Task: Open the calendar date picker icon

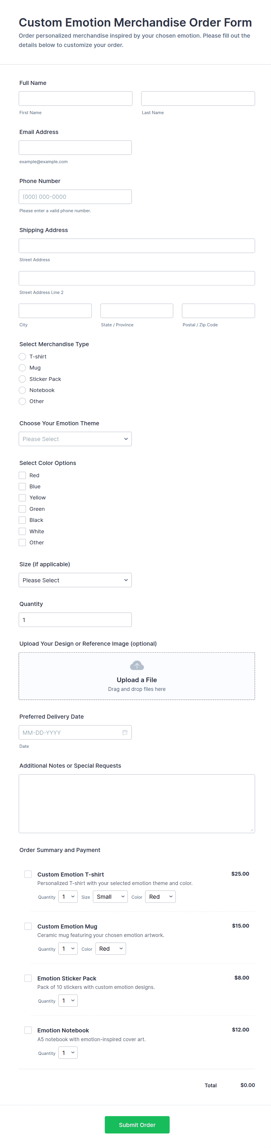Action: (125, 732)
